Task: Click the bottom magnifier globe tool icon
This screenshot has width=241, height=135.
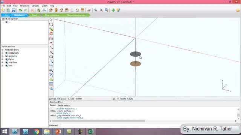Action: click(51, 88)
